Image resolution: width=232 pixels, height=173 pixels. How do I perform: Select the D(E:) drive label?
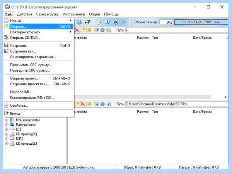(x=20, y=139)
